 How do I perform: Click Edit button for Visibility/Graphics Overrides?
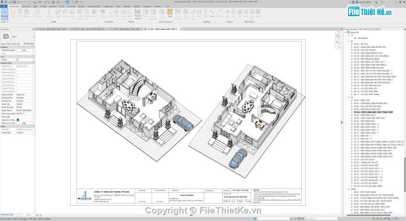(x=24, y=50)
